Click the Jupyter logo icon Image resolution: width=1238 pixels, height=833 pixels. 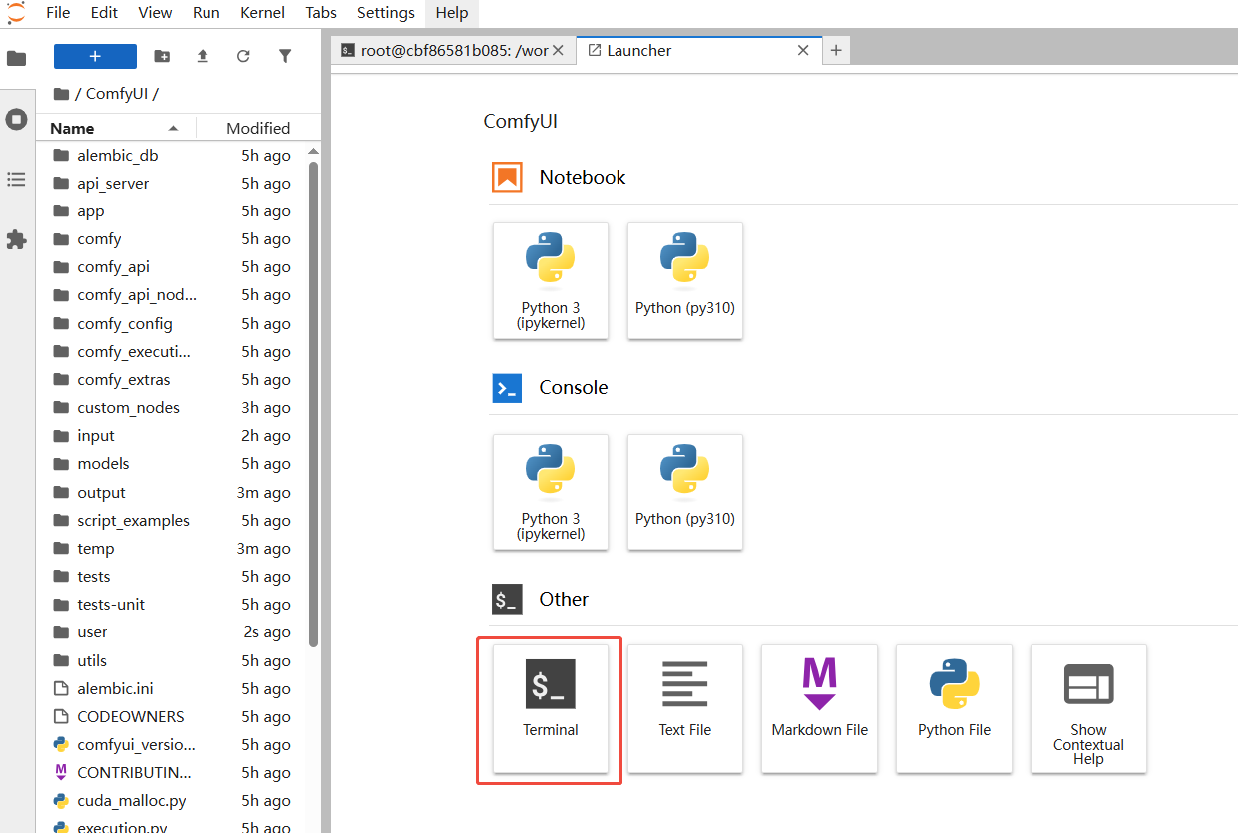tap(16, 12)
